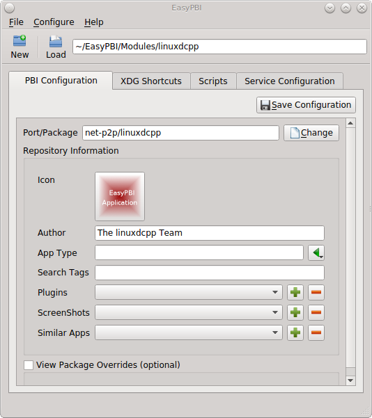Click the Change port button

(x=311, y=133)
